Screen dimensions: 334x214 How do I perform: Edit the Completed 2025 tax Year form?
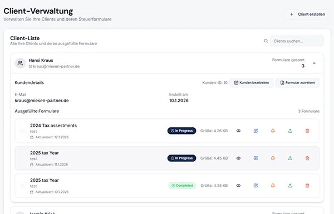click(256, 186)
